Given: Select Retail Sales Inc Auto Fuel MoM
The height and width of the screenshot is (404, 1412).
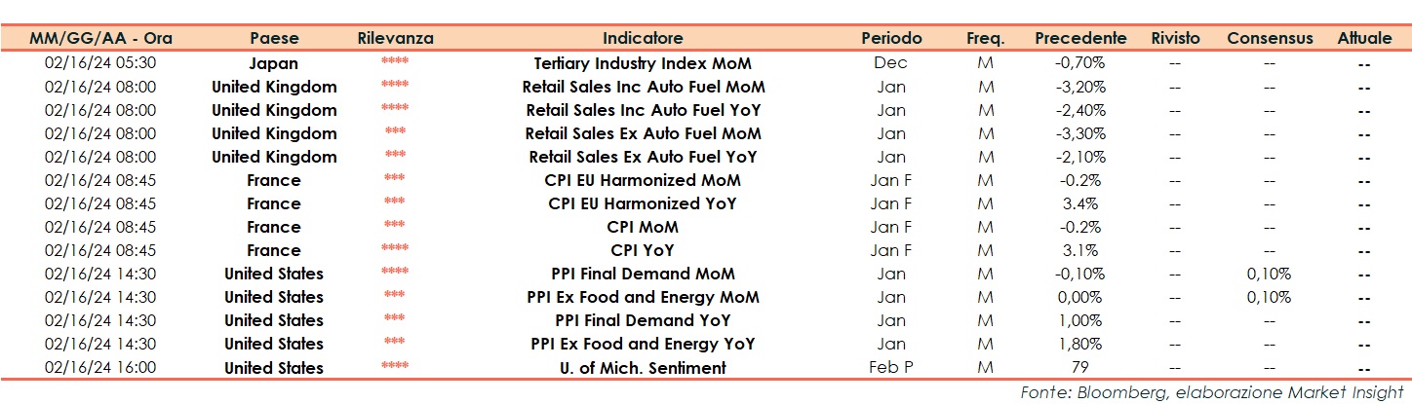Looking at the screenshot, I should pyautogui.click(x=643, y=87).
